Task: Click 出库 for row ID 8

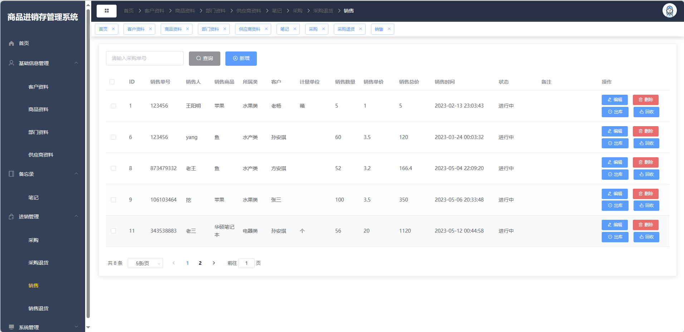Action: 615,174
